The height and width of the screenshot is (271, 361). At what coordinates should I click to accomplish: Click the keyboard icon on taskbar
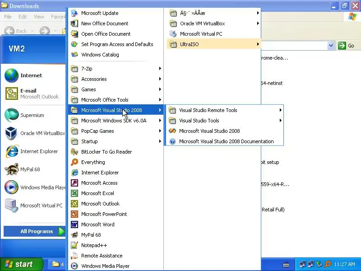(x=286, y=265)
